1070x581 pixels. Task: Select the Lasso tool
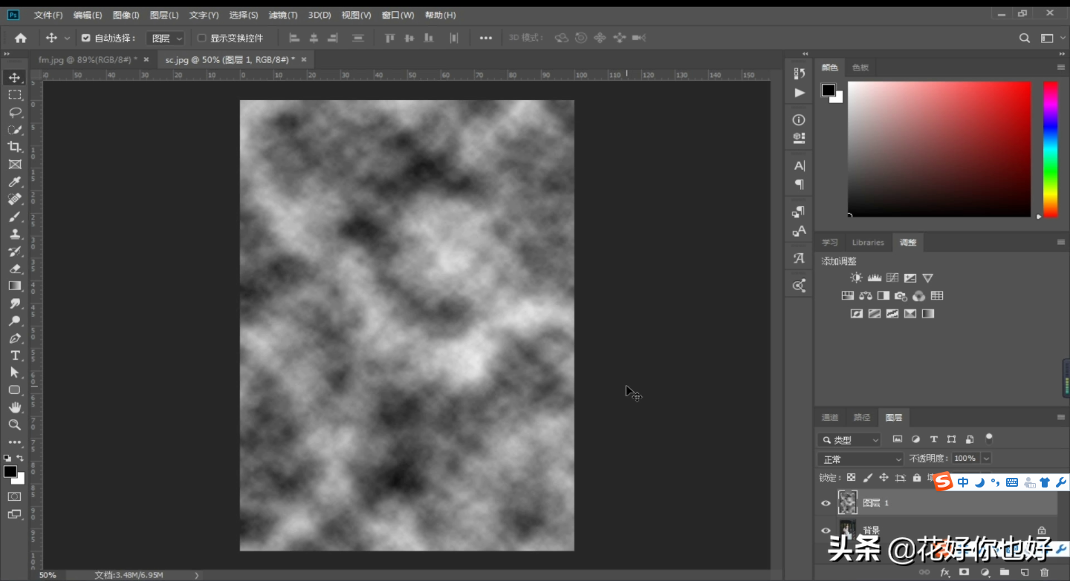[x=15, y=112]
